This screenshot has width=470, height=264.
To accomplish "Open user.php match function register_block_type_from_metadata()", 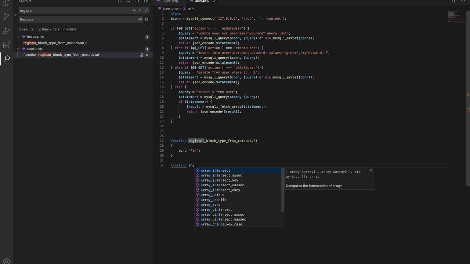I will point(62,55).
